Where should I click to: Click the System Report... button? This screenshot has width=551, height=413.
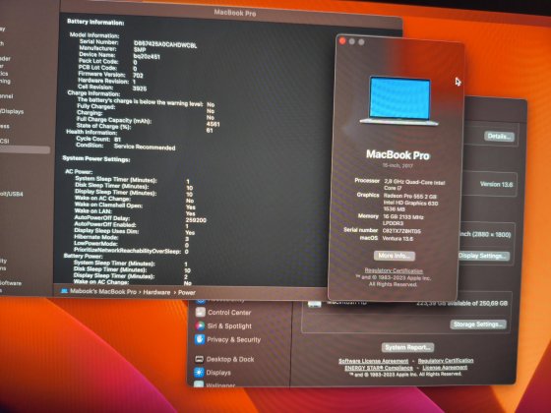tap(407, 347)
